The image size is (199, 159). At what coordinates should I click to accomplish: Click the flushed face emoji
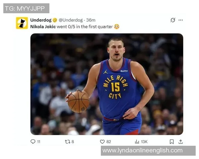click(116, 26)
